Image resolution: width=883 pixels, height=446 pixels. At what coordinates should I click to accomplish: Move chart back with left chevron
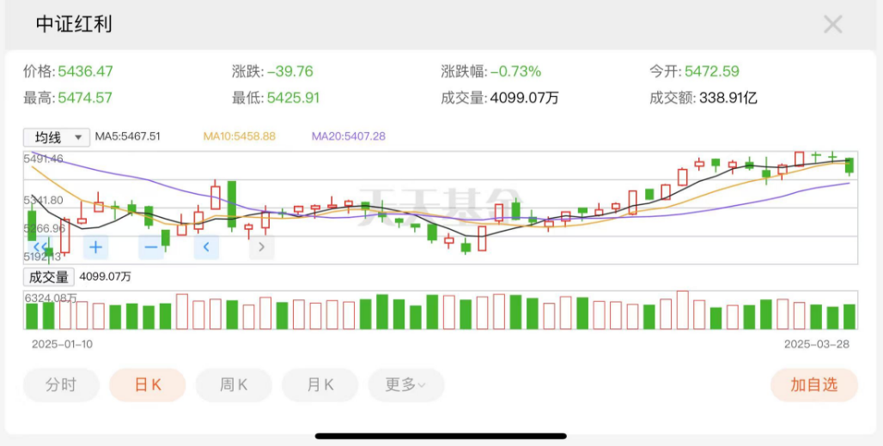[206, 247]
